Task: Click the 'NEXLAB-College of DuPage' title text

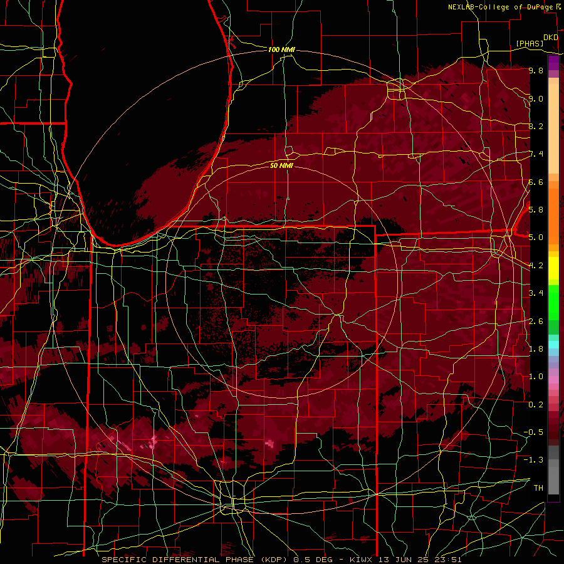Action: (x=500, y=7)
